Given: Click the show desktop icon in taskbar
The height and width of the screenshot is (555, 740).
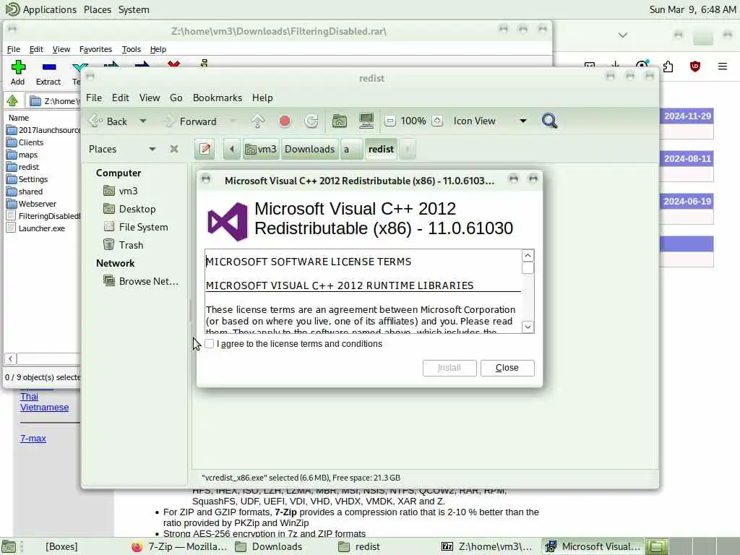Looking at the screenshot, I should click(x=9, y=547).
